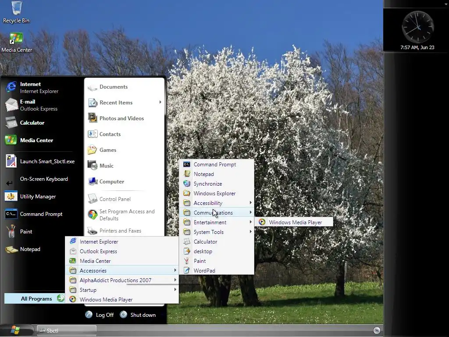Click the Contacts card icon

(93, 134)
